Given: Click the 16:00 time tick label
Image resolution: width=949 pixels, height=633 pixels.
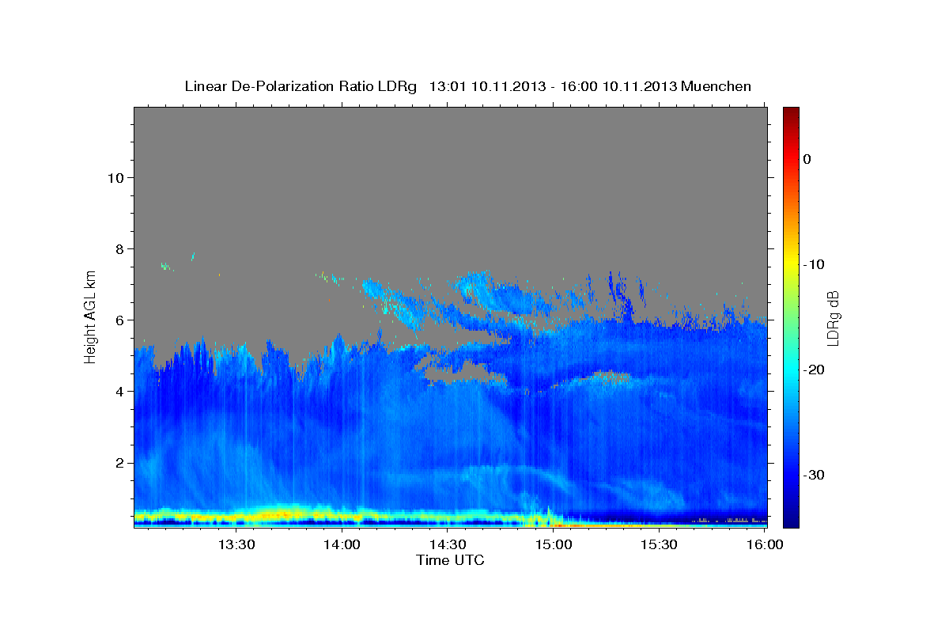Looking at the screenshot, I should [765, 545].
